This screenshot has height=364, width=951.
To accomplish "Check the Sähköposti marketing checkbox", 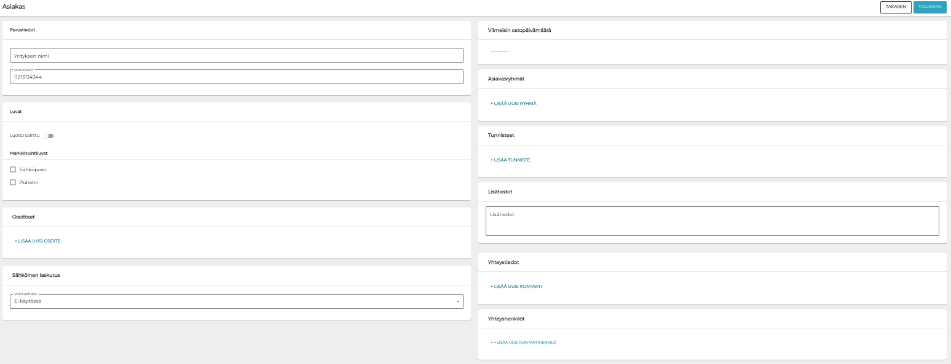I will (13, 169).
